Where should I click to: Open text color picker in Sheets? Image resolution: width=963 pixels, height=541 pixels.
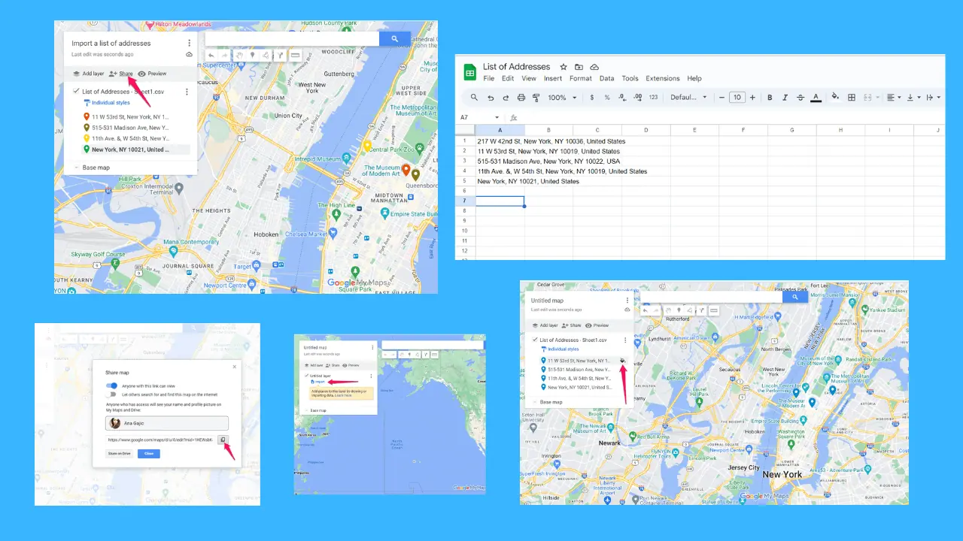[816, 98]
